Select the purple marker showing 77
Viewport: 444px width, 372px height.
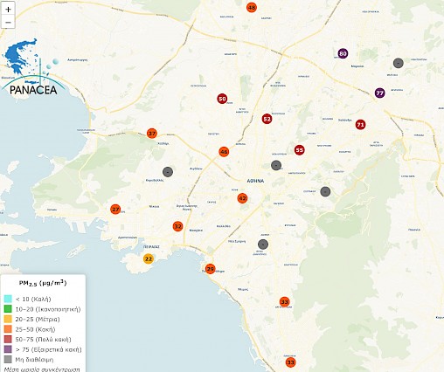coord(379,93)
